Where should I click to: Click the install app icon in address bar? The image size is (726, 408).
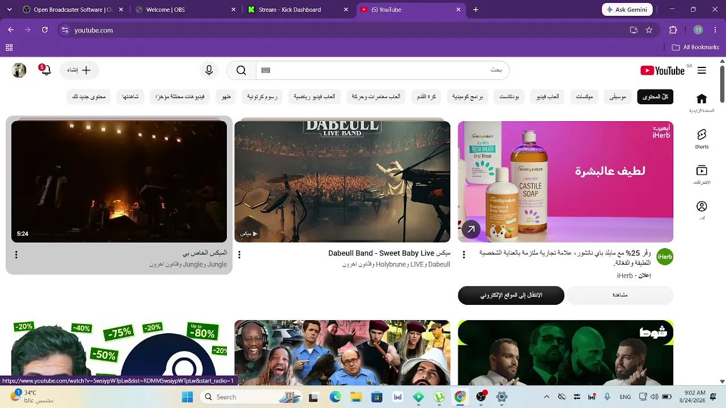[x=634, y=30]
